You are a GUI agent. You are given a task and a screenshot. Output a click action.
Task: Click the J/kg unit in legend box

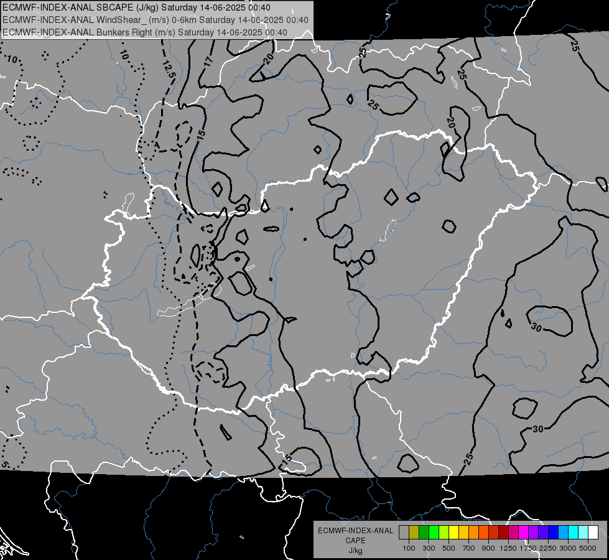(x=355, y=551)
